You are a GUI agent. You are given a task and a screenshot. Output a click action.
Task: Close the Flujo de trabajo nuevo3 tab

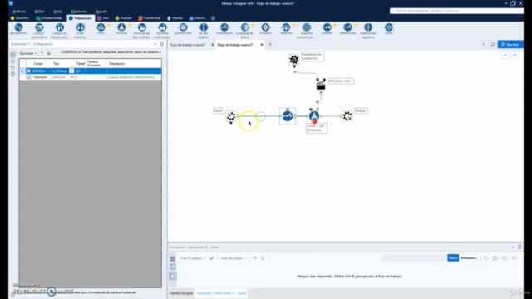coord(262,45)
